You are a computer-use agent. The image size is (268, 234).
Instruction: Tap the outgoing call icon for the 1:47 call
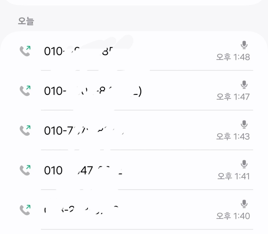point(25,91)
